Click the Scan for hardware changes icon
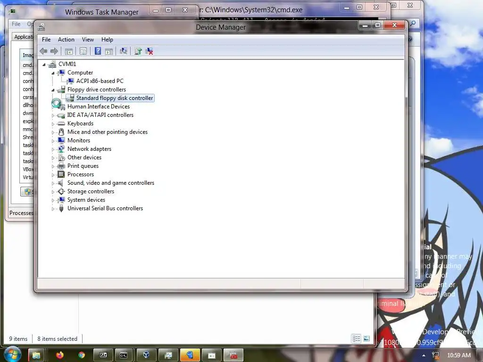Viewport: 483px width, 362px height. pyautogui.click(x=124, y=51)
